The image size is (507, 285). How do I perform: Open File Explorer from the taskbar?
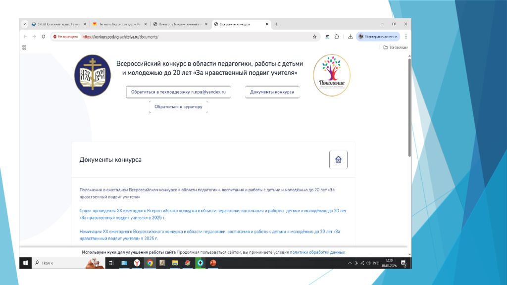pos(175,263)
